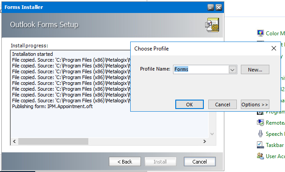Expand the Options >> button
Viewport: 285px width, 172px height.
point(255,104)
